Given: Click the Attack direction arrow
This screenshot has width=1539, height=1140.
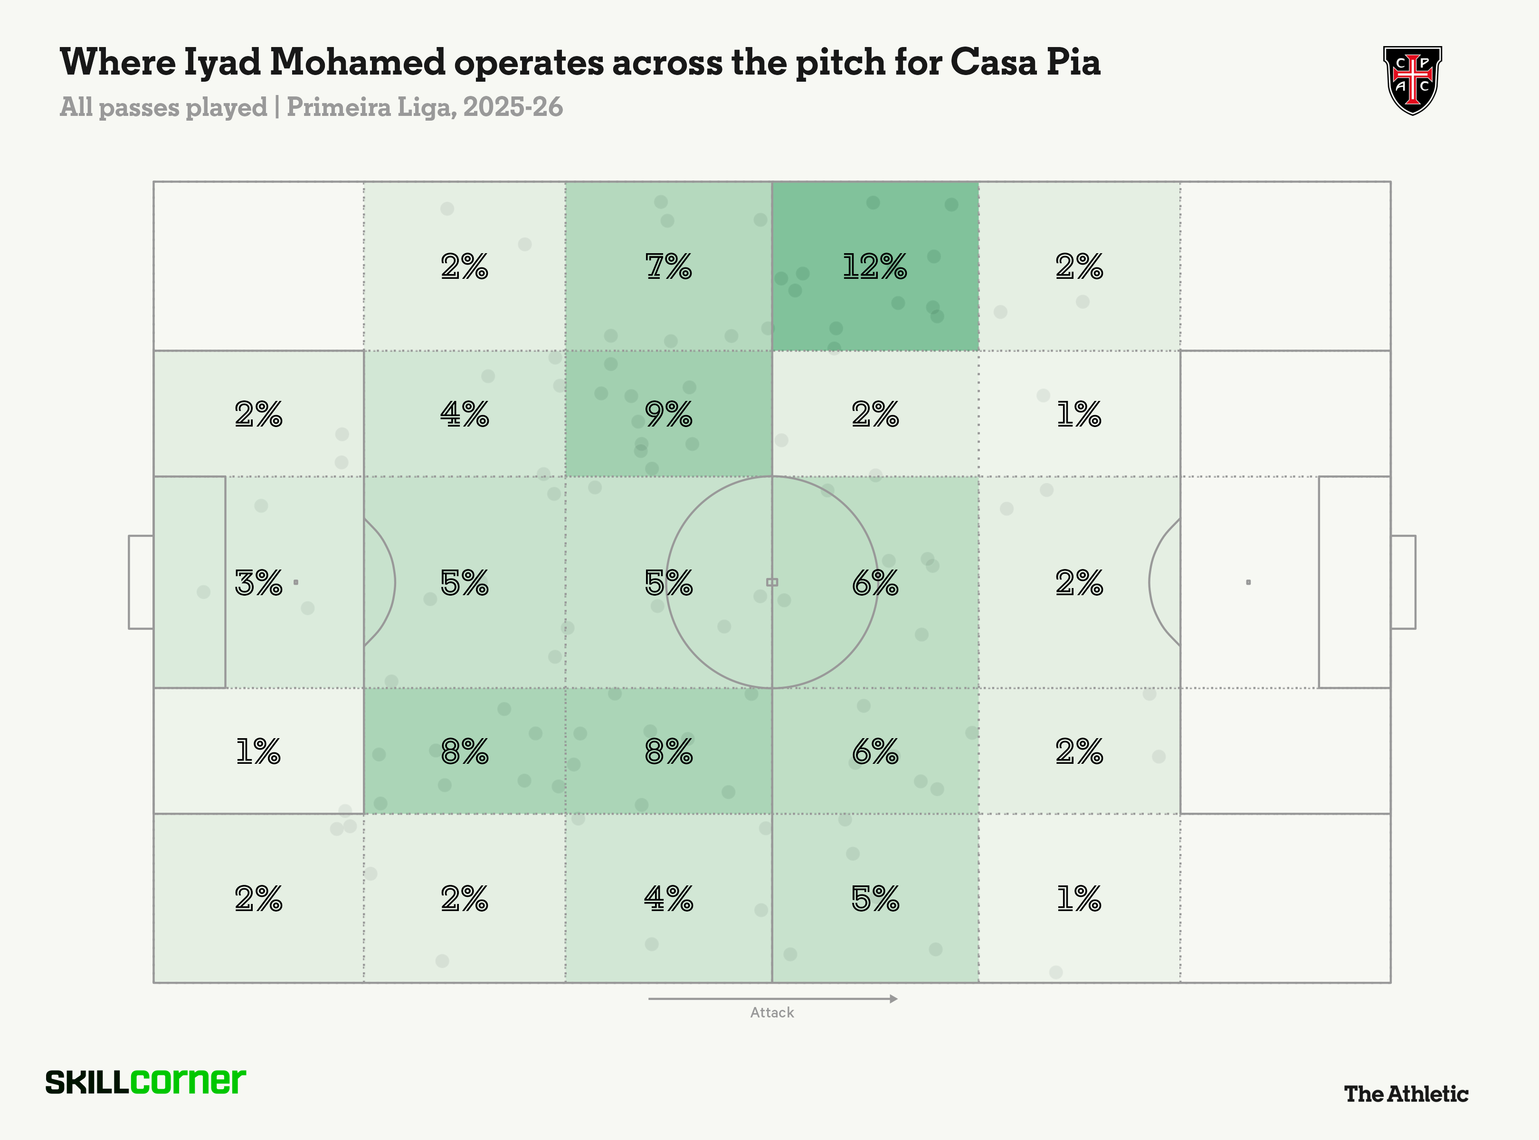Looking at the screenshot, I should [x=772, y=998].
